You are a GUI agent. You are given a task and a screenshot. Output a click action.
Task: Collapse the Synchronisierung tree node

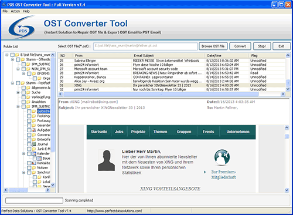(x=23, y=173)
